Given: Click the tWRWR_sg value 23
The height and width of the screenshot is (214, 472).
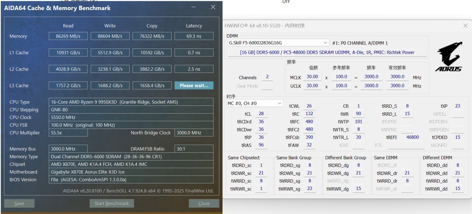Looking at the screenshot, I should (x=310, y=189).
